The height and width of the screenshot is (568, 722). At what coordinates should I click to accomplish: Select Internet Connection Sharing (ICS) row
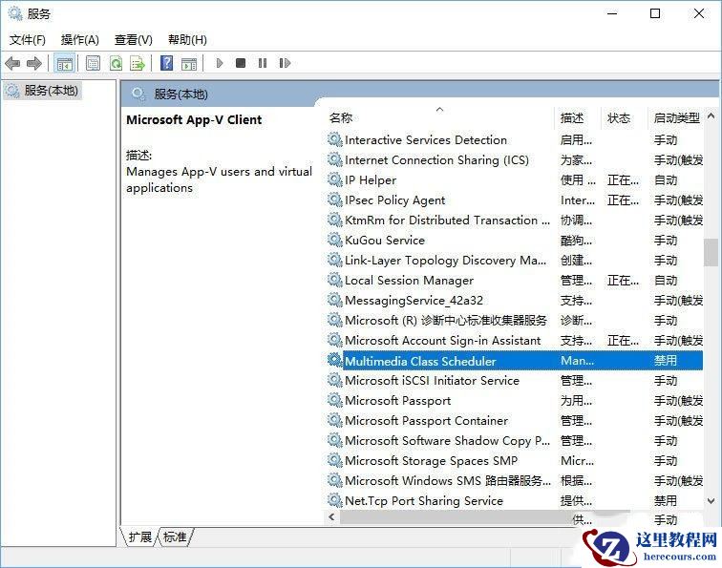[x=515, y=160]
